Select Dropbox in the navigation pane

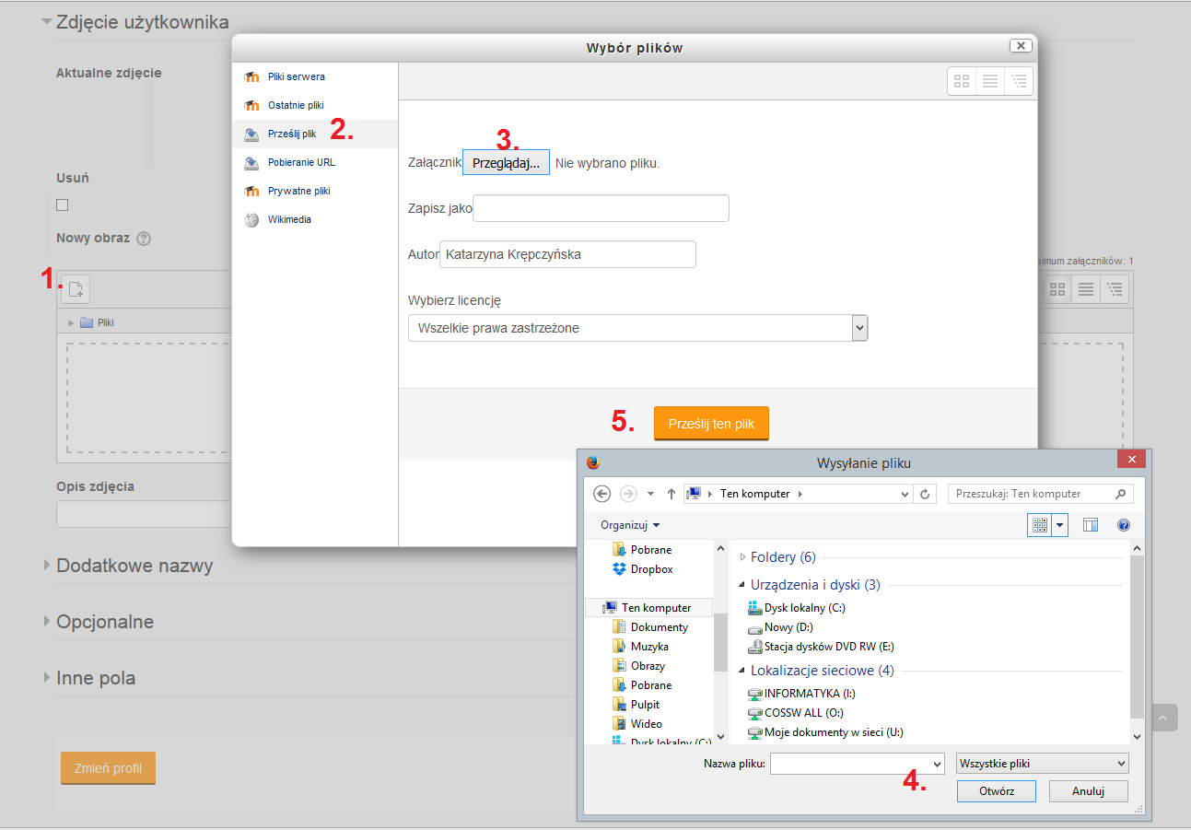click(x=643, y=569)
